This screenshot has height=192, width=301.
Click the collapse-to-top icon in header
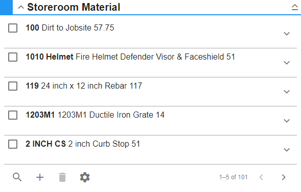click(x=295, y=7)
